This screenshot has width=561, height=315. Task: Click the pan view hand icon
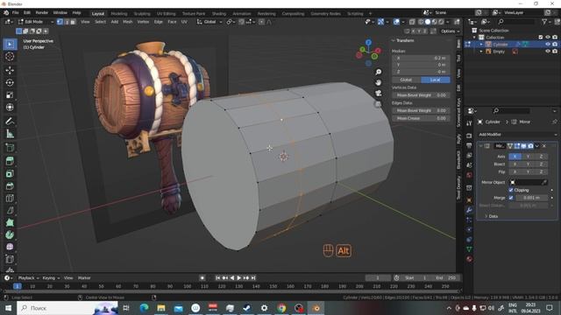point(378,82)
